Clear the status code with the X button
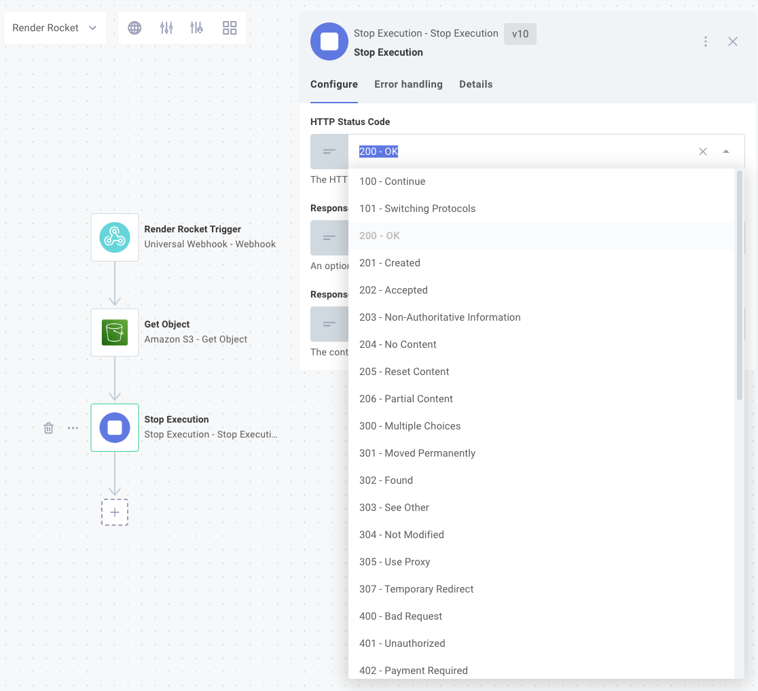Screen dimensions: 758x691 point(703,152)
